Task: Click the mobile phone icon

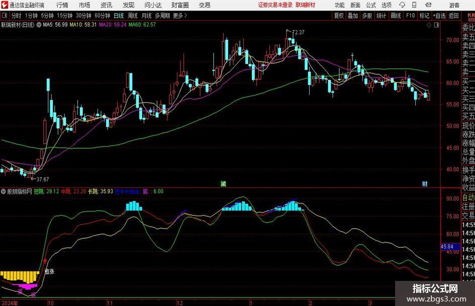Action: (414, 5)
